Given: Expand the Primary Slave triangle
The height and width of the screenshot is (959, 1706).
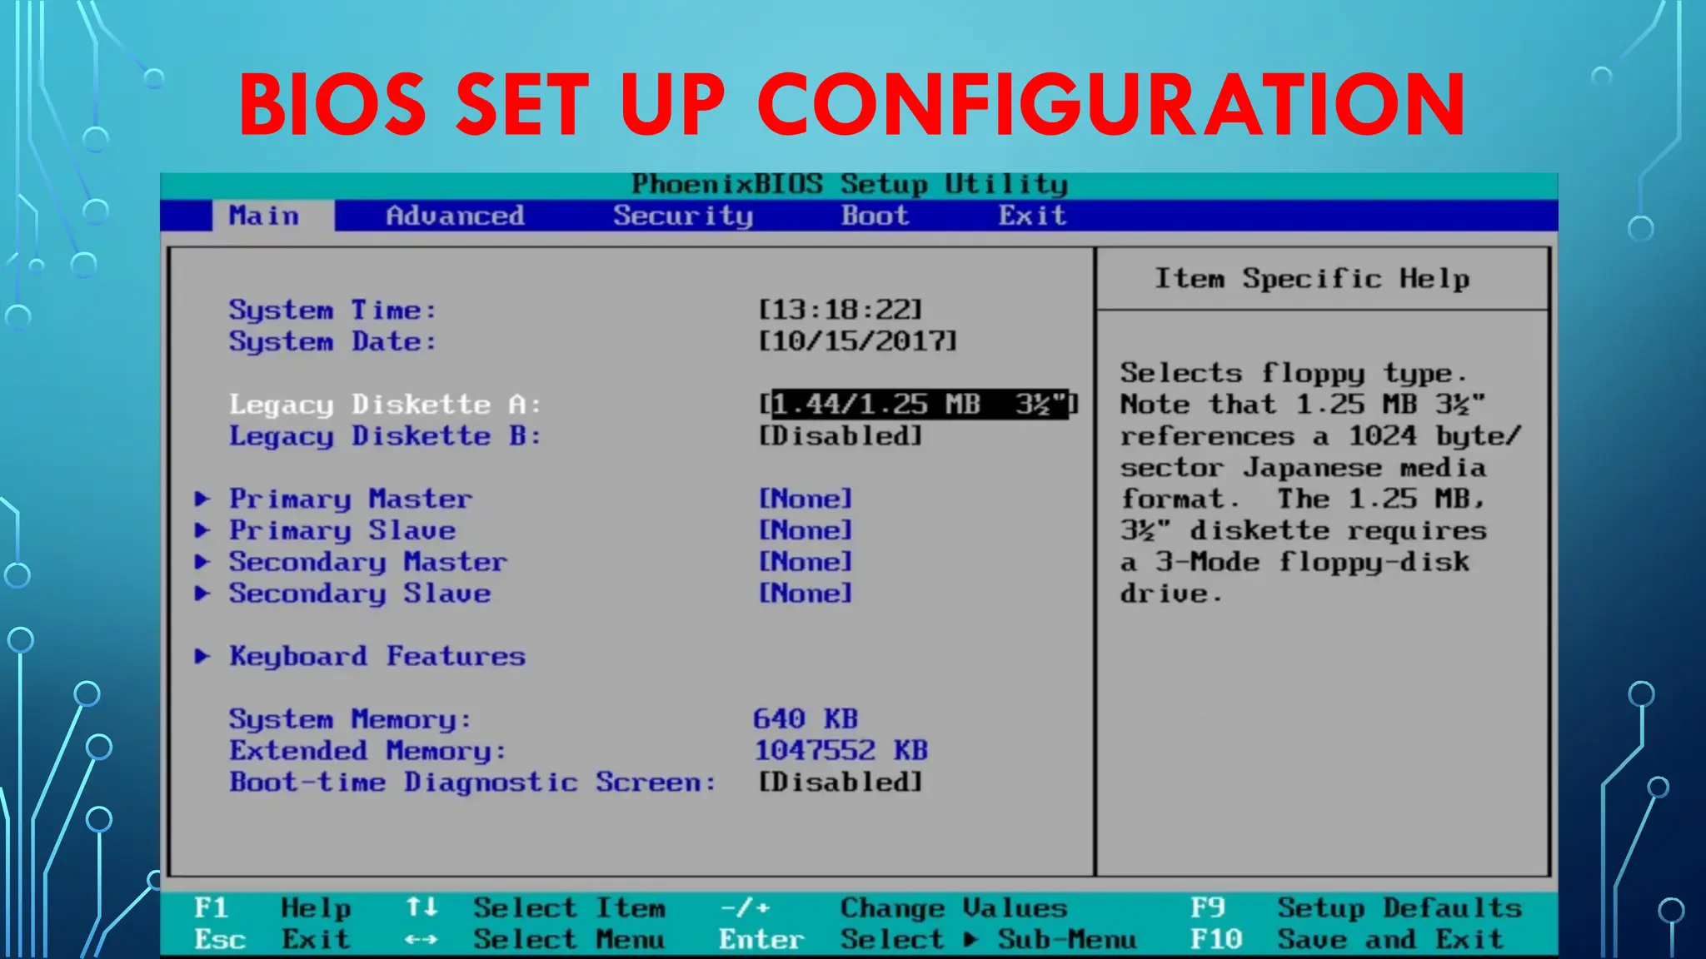Looking at the screenshot, I should [202, 530].
